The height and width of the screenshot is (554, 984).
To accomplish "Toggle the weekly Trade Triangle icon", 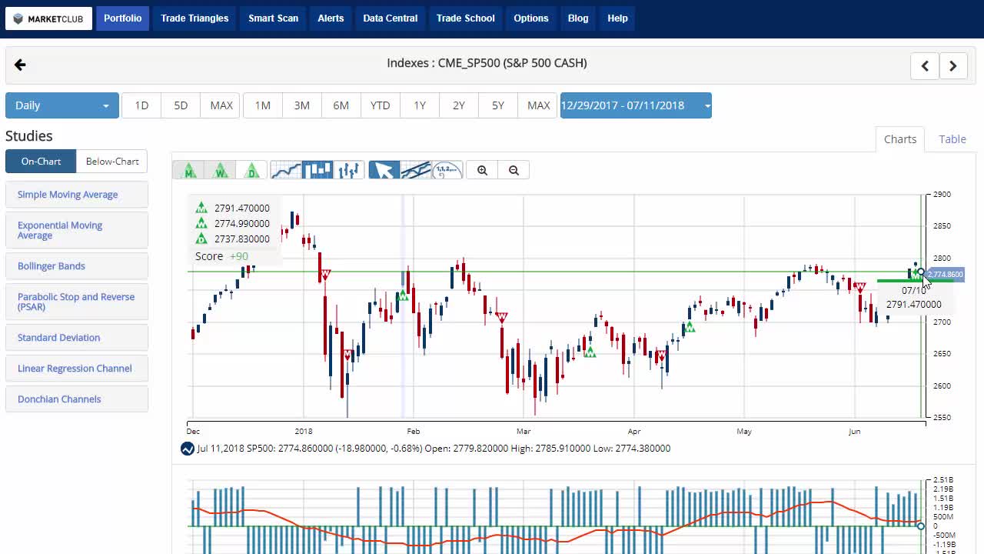I will click(x=220, y=170).
